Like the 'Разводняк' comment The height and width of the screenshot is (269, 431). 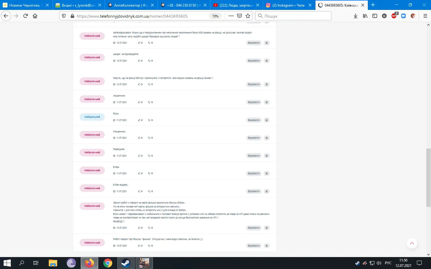(139, 156)
